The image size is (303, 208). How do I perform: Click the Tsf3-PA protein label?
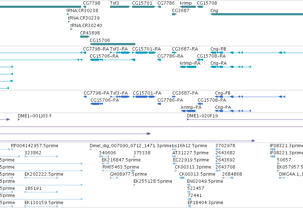pos(119,93)
